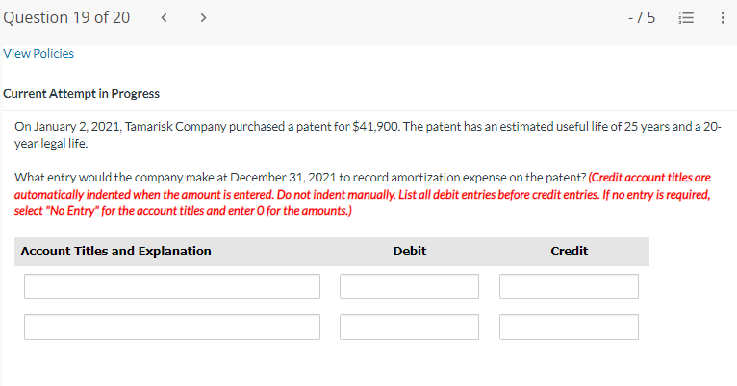Focus the first row Credit amount field
Screen dimensions: 737x386
569,286
